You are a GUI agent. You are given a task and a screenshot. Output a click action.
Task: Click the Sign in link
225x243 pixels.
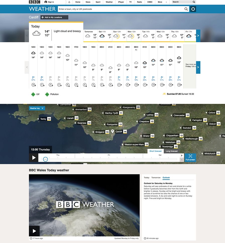[x=50, y=2]
